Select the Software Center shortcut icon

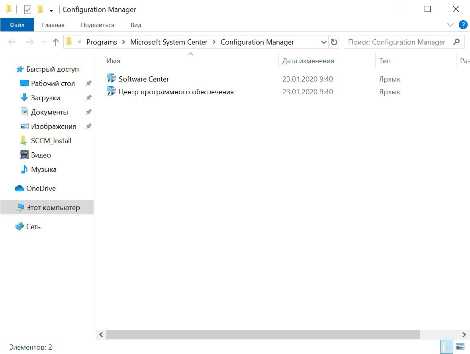[111, 79]
